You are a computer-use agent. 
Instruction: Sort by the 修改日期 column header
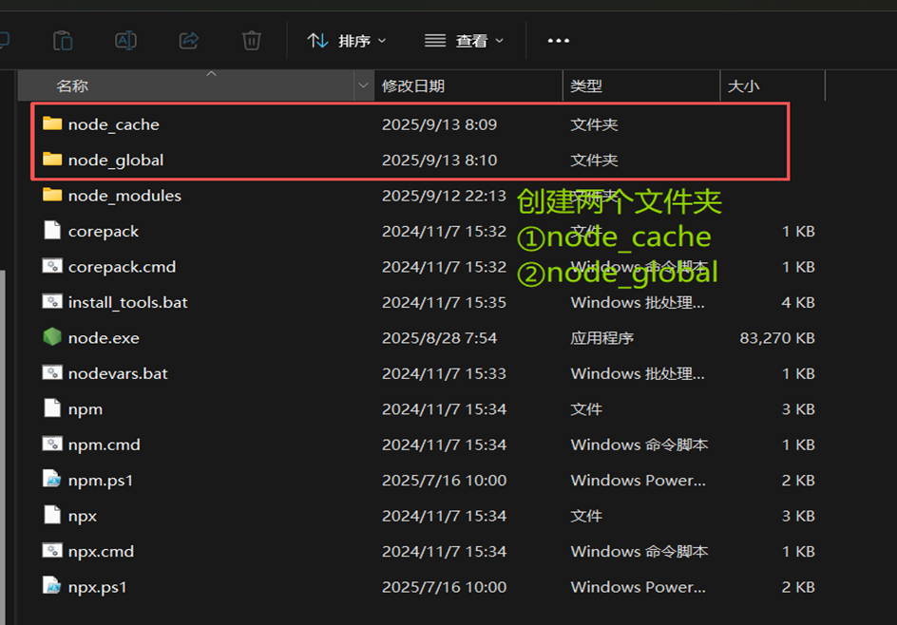[x=468, y=86]
